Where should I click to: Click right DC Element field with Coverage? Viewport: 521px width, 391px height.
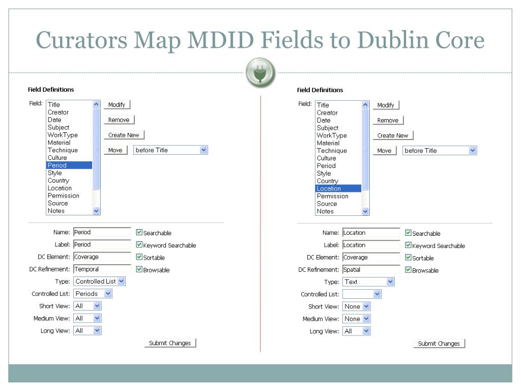pos(371,257)
